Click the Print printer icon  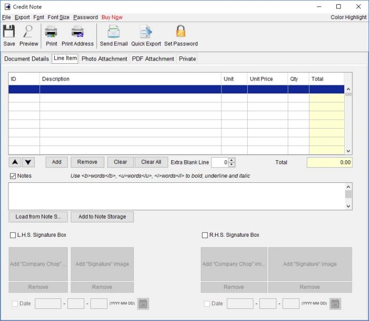51,31
